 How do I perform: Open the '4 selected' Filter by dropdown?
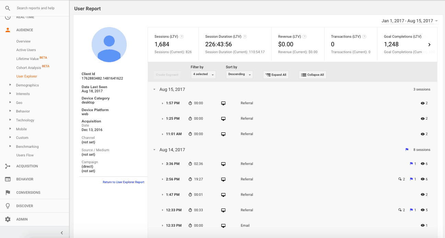(203, 74)
